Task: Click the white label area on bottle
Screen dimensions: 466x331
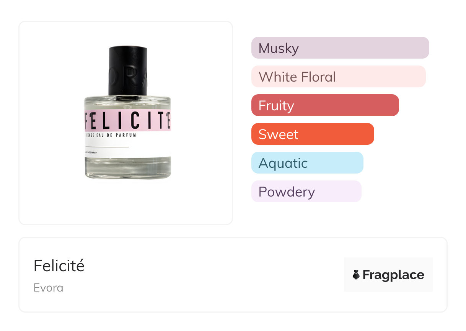Action: (x=128, y=146)
